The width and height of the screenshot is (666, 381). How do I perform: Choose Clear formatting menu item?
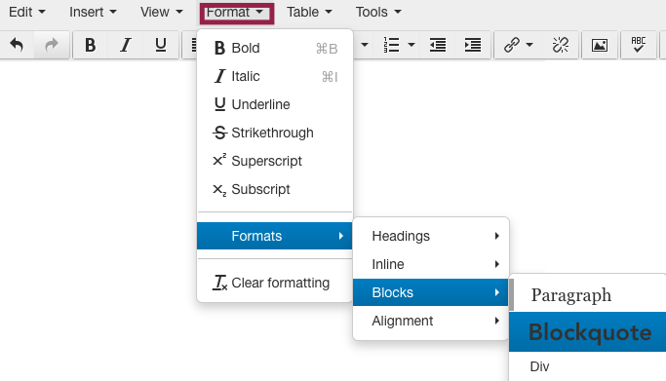275,283
